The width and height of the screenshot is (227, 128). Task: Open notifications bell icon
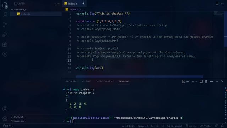[222, 126]
